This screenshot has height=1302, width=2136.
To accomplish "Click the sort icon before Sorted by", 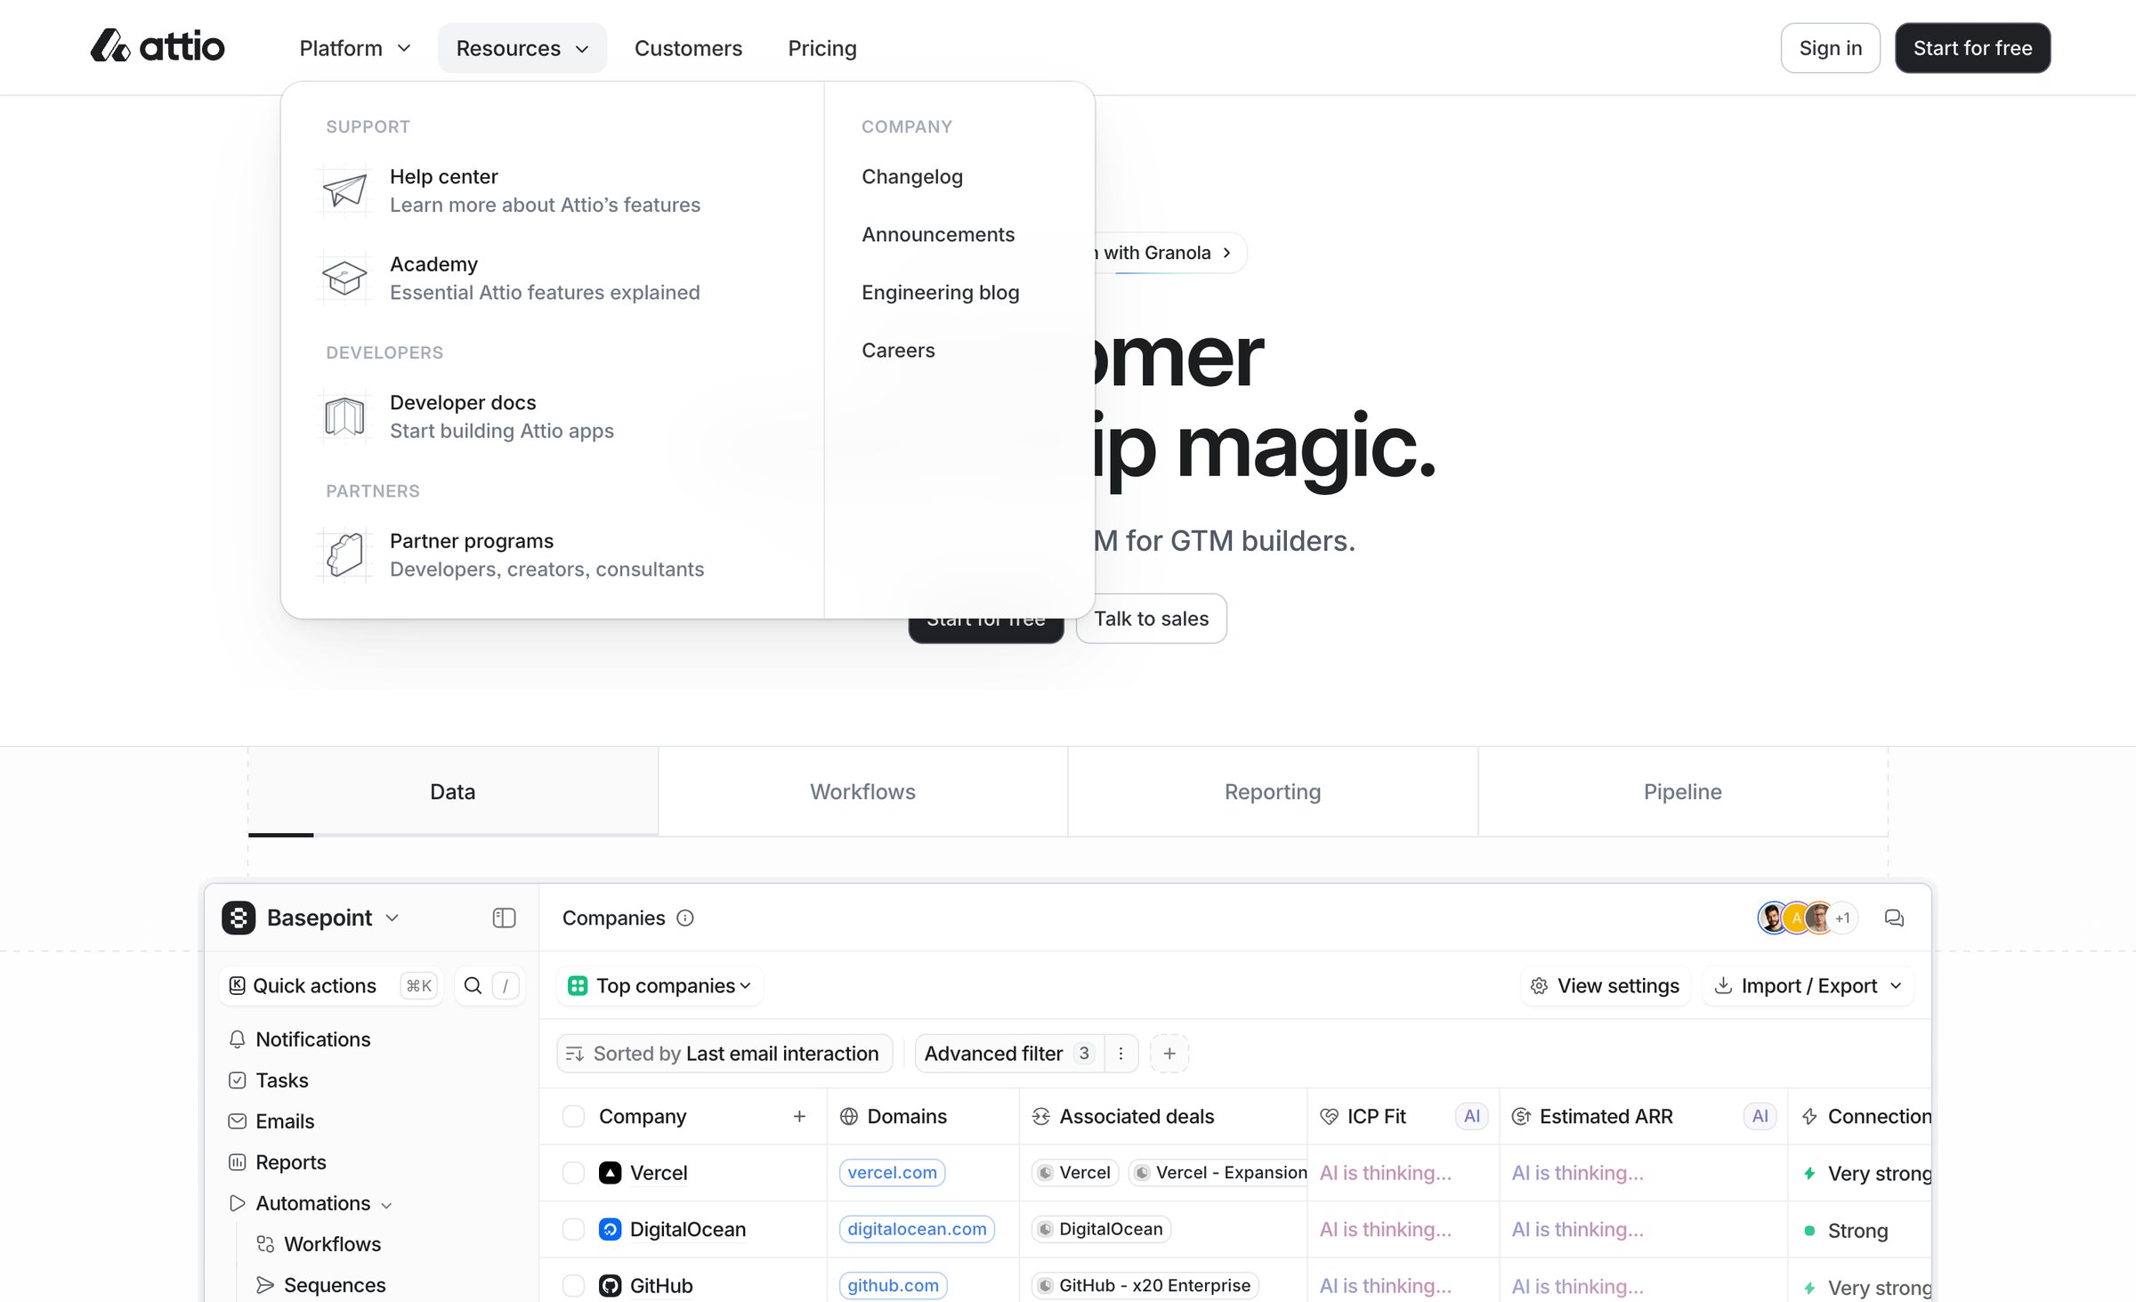I will tap(575, 1054).
